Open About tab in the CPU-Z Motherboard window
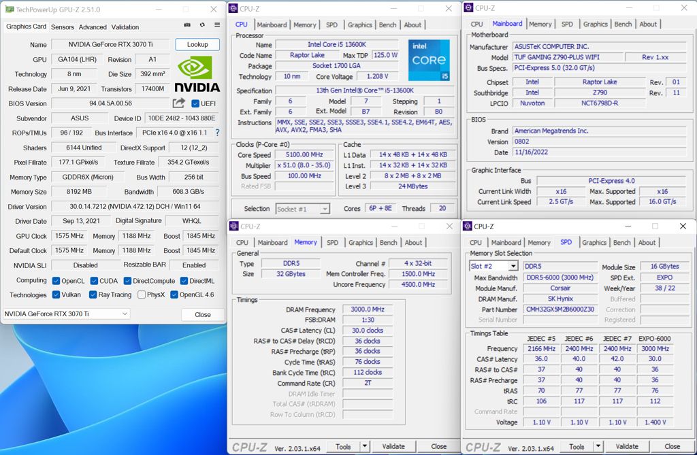This screenshot has width=697, height=455. [x=648, y=24]
